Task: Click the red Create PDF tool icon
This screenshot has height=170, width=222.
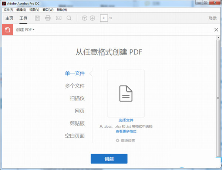Action: (7, 30)
